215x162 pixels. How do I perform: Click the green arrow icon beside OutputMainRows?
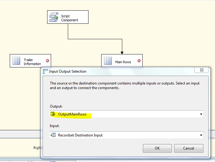tap(53, 114)
